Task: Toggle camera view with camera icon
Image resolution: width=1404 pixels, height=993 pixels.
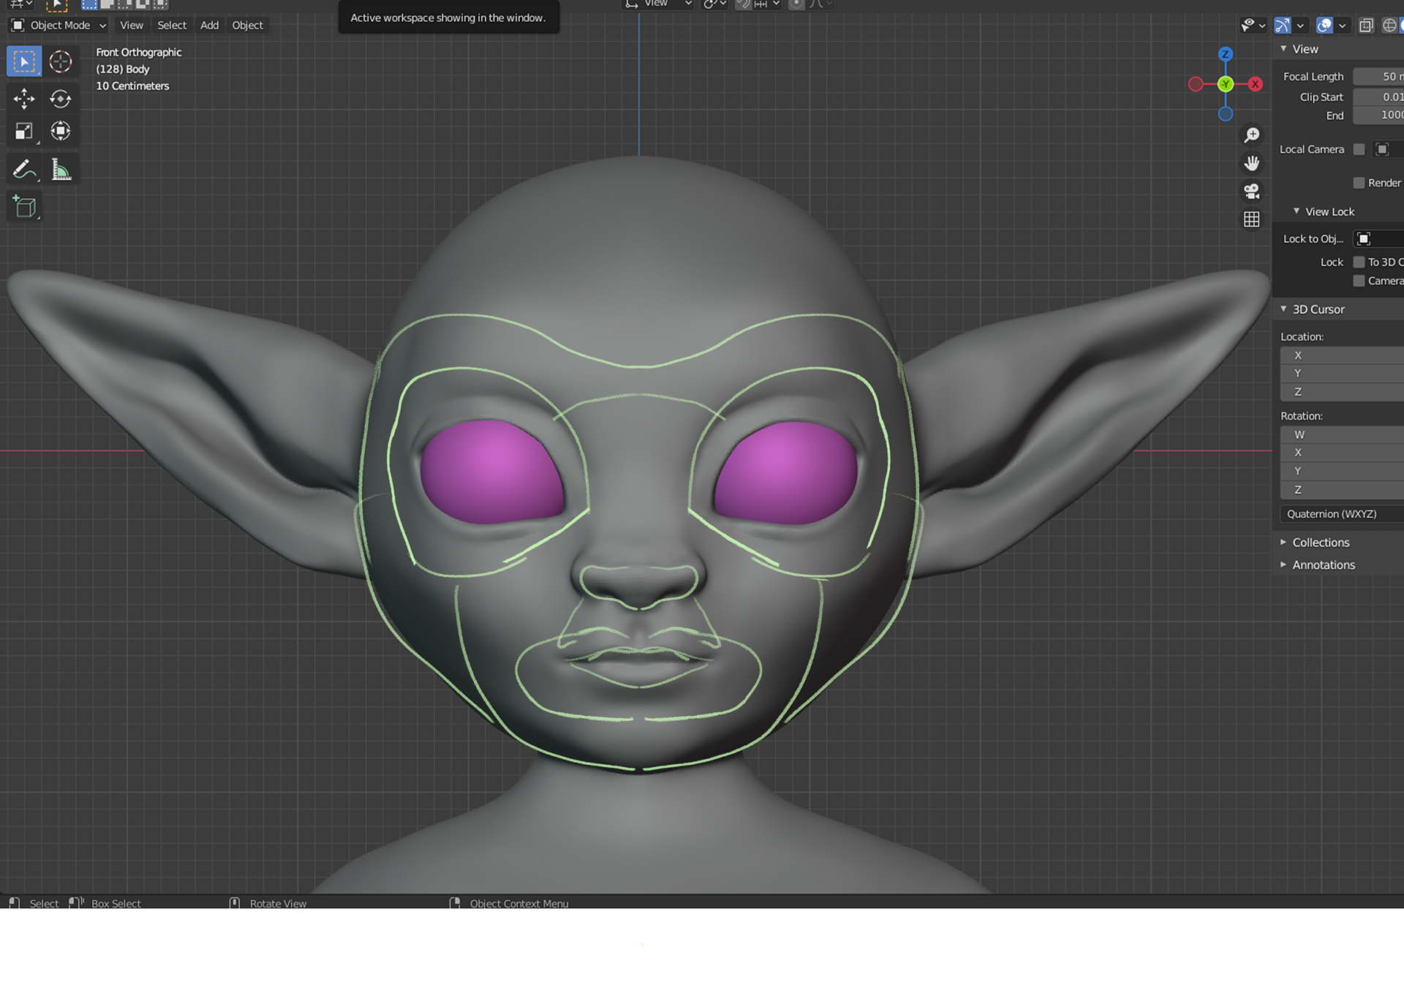Action: pyautogui.click(x=1252, y=192)
